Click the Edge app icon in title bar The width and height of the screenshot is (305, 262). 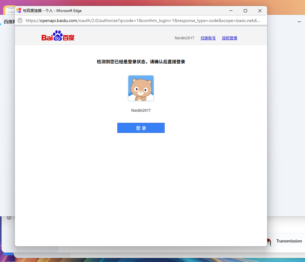tap(19, 10)
